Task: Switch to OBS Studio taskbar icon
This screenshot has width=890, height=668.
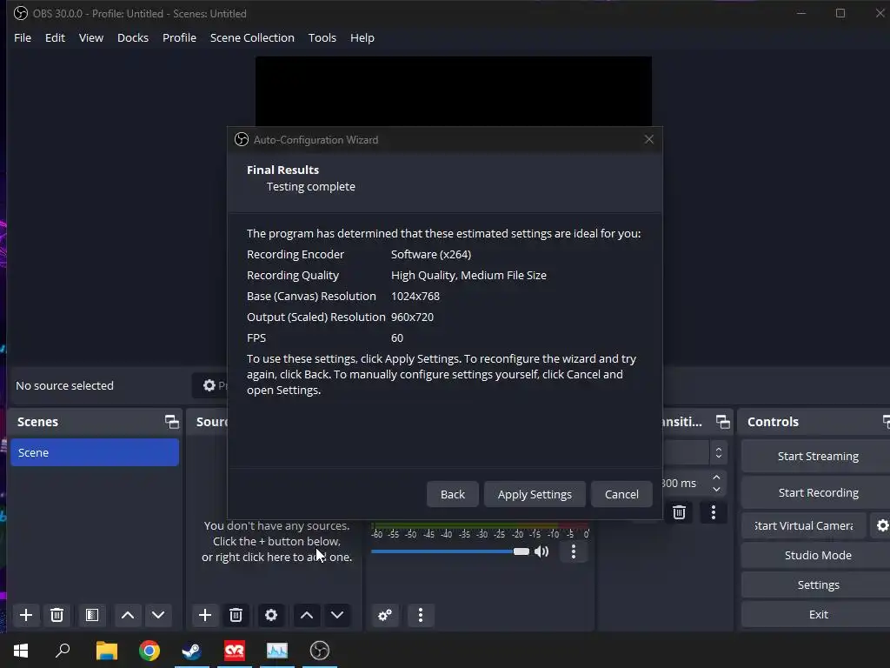Action: pyautogui.click(x=320, y=651)
